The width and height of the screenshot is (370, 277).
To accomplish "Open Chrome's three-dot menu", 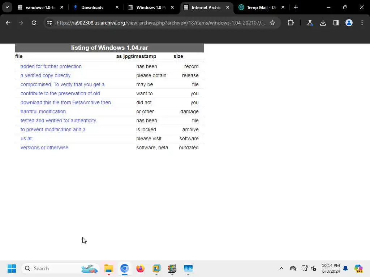I will [x=362, y=23].
